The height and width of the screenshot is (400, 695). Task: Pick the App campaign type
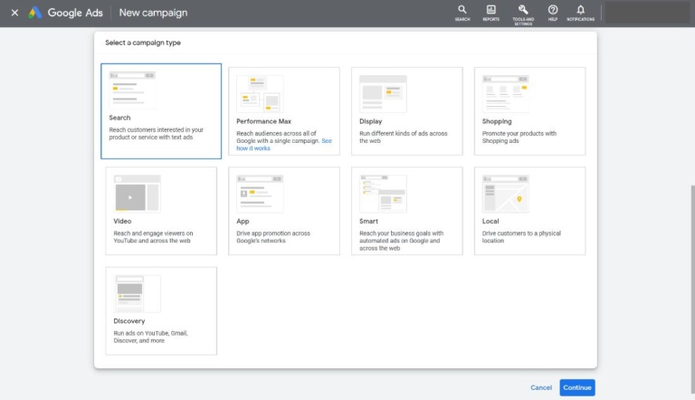tap(283, 211)
